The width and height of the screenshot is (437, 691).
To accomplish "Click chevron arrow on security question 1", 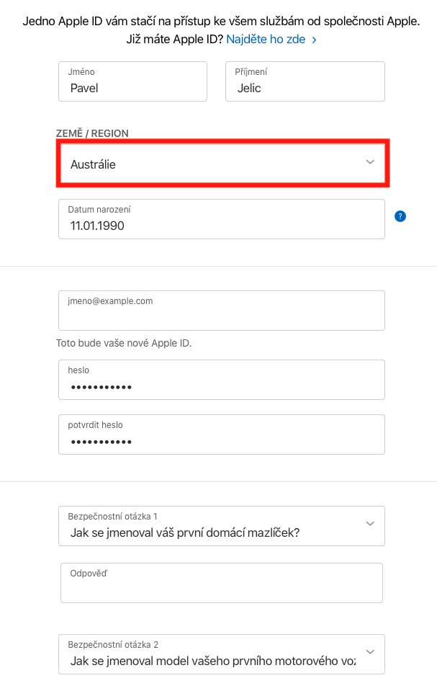I will point(370,523).
